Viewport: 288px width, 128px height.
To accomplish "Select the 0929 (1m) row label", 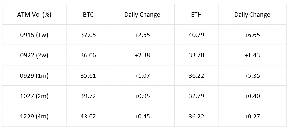I will click(x=34, y=76).
